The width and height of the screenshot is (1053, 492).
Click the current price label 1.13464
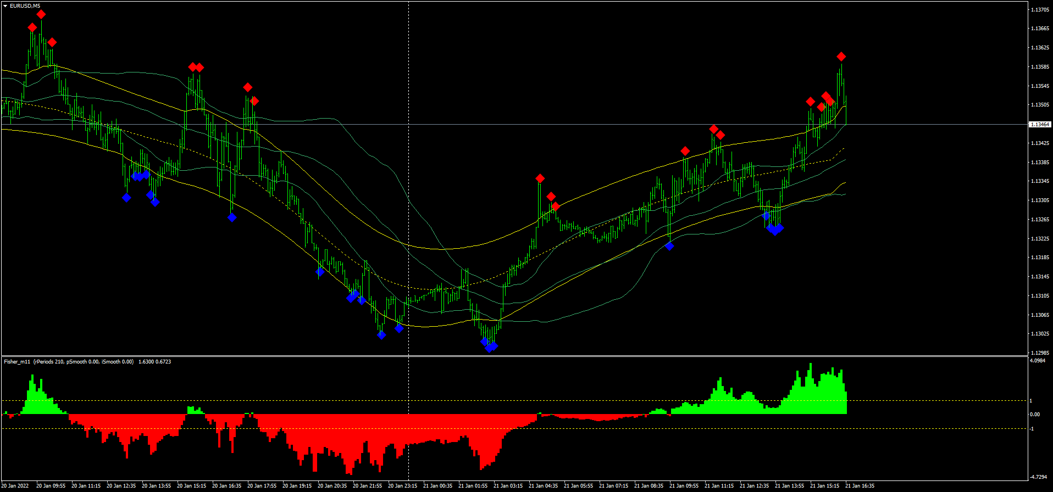click(1039, 125)
